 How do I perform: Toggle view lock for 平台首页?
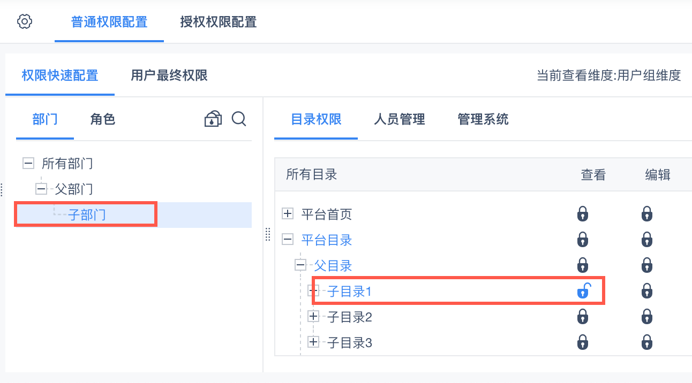pos(583,215)
